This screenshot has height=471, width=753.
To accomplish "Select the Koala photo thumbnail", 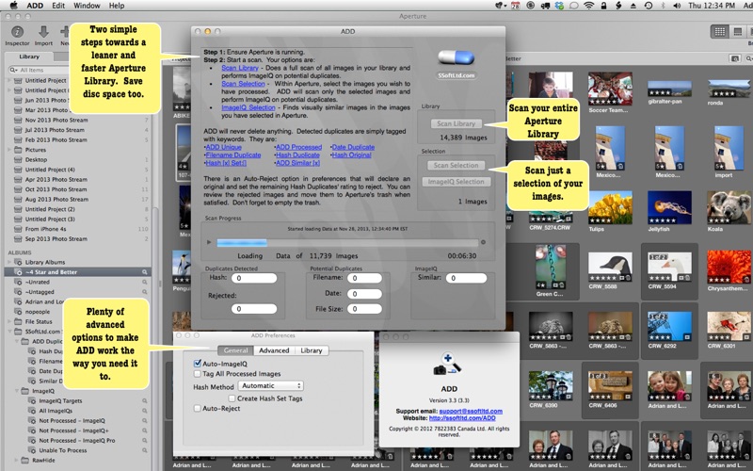I will click(729, 207).
